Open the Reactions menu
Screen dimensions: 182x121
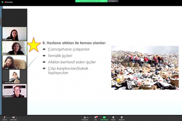click(x=122, y=117)
